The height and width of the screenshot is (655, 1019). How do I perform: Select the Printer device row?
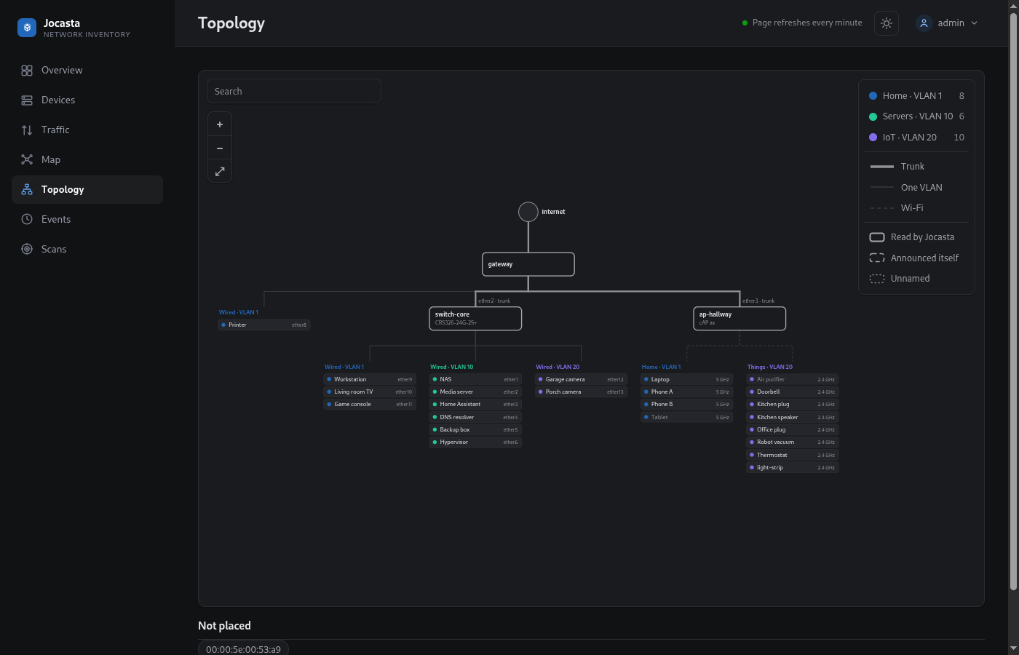264,325
